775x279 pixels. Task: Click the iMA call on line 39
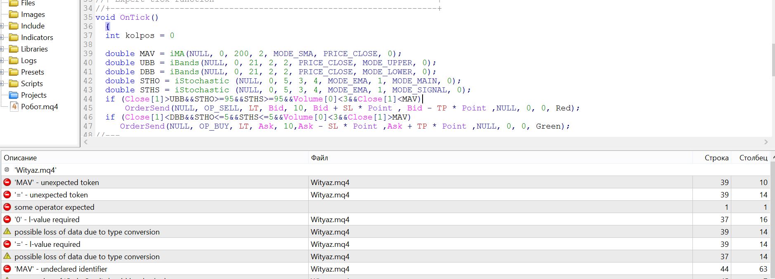tap(177, 54)
